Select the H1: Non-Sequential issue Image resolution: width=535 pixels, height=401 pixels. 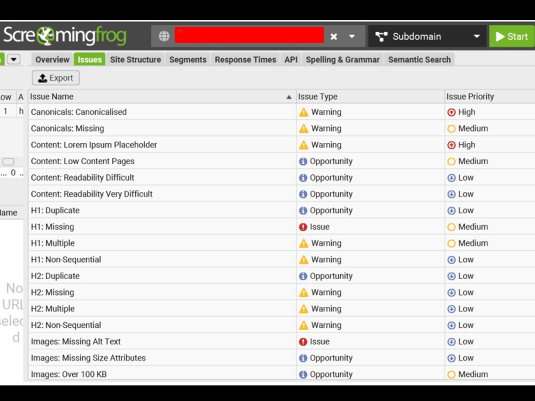coord(281,259)
